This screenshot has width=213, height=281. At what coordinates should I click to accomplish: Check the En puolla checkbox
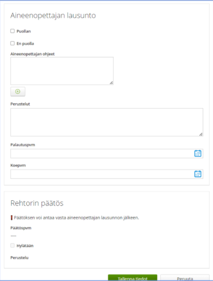click(x=12, y=43)
